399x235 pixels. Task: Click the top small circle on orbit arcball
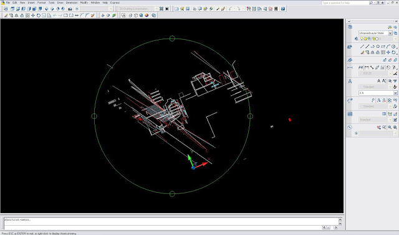pyautogui.click(x=172, y=39)
